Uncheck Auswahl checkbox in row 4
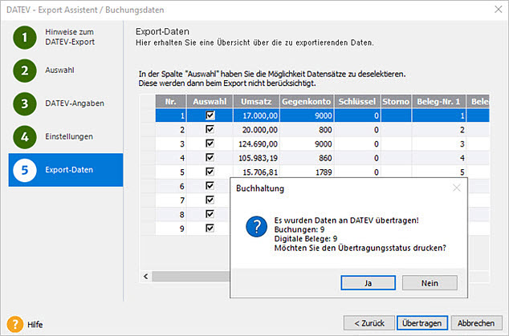 coord(210,158)
